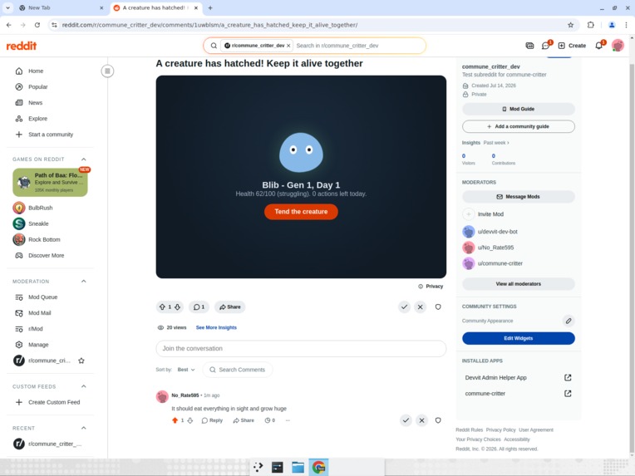Collapse Moderation section
The width and height of the screenshot is (635, 476).
point(83,281)
